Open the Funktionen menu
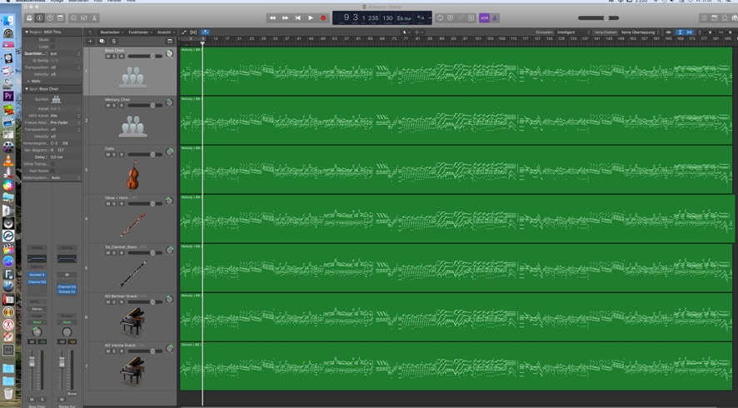 (140, 32)
